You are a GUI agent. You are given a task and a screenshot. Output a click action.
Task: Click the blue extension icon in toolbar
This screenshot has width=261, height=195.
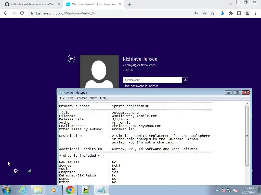click(223, 13)
